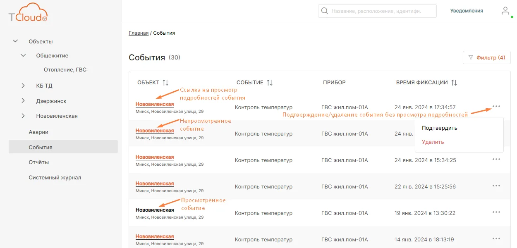This screenshot has width=517, height=248.
Task: Sort events using the СОБЫТИЕ column arrows
Action: tap(270, 83)
